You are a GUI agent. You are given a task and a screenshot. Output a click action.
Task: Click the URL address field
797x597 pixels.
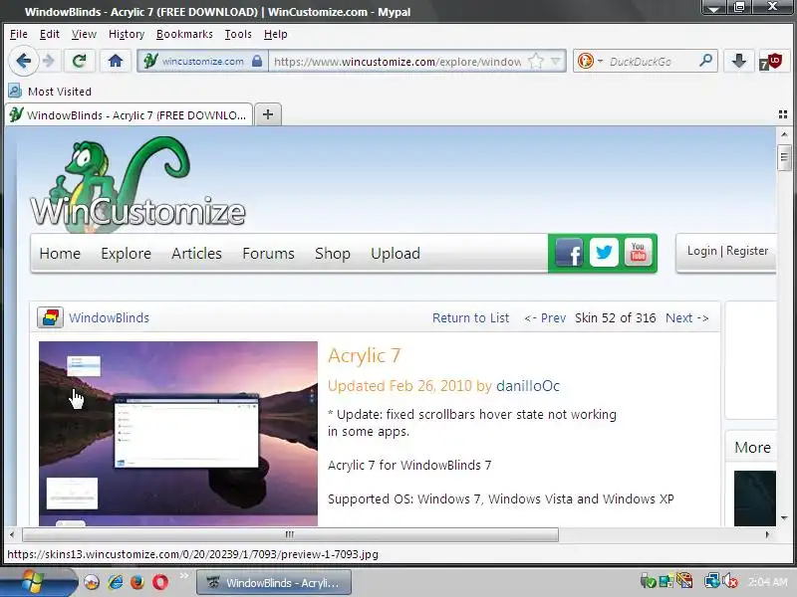[x=398, y=62]
